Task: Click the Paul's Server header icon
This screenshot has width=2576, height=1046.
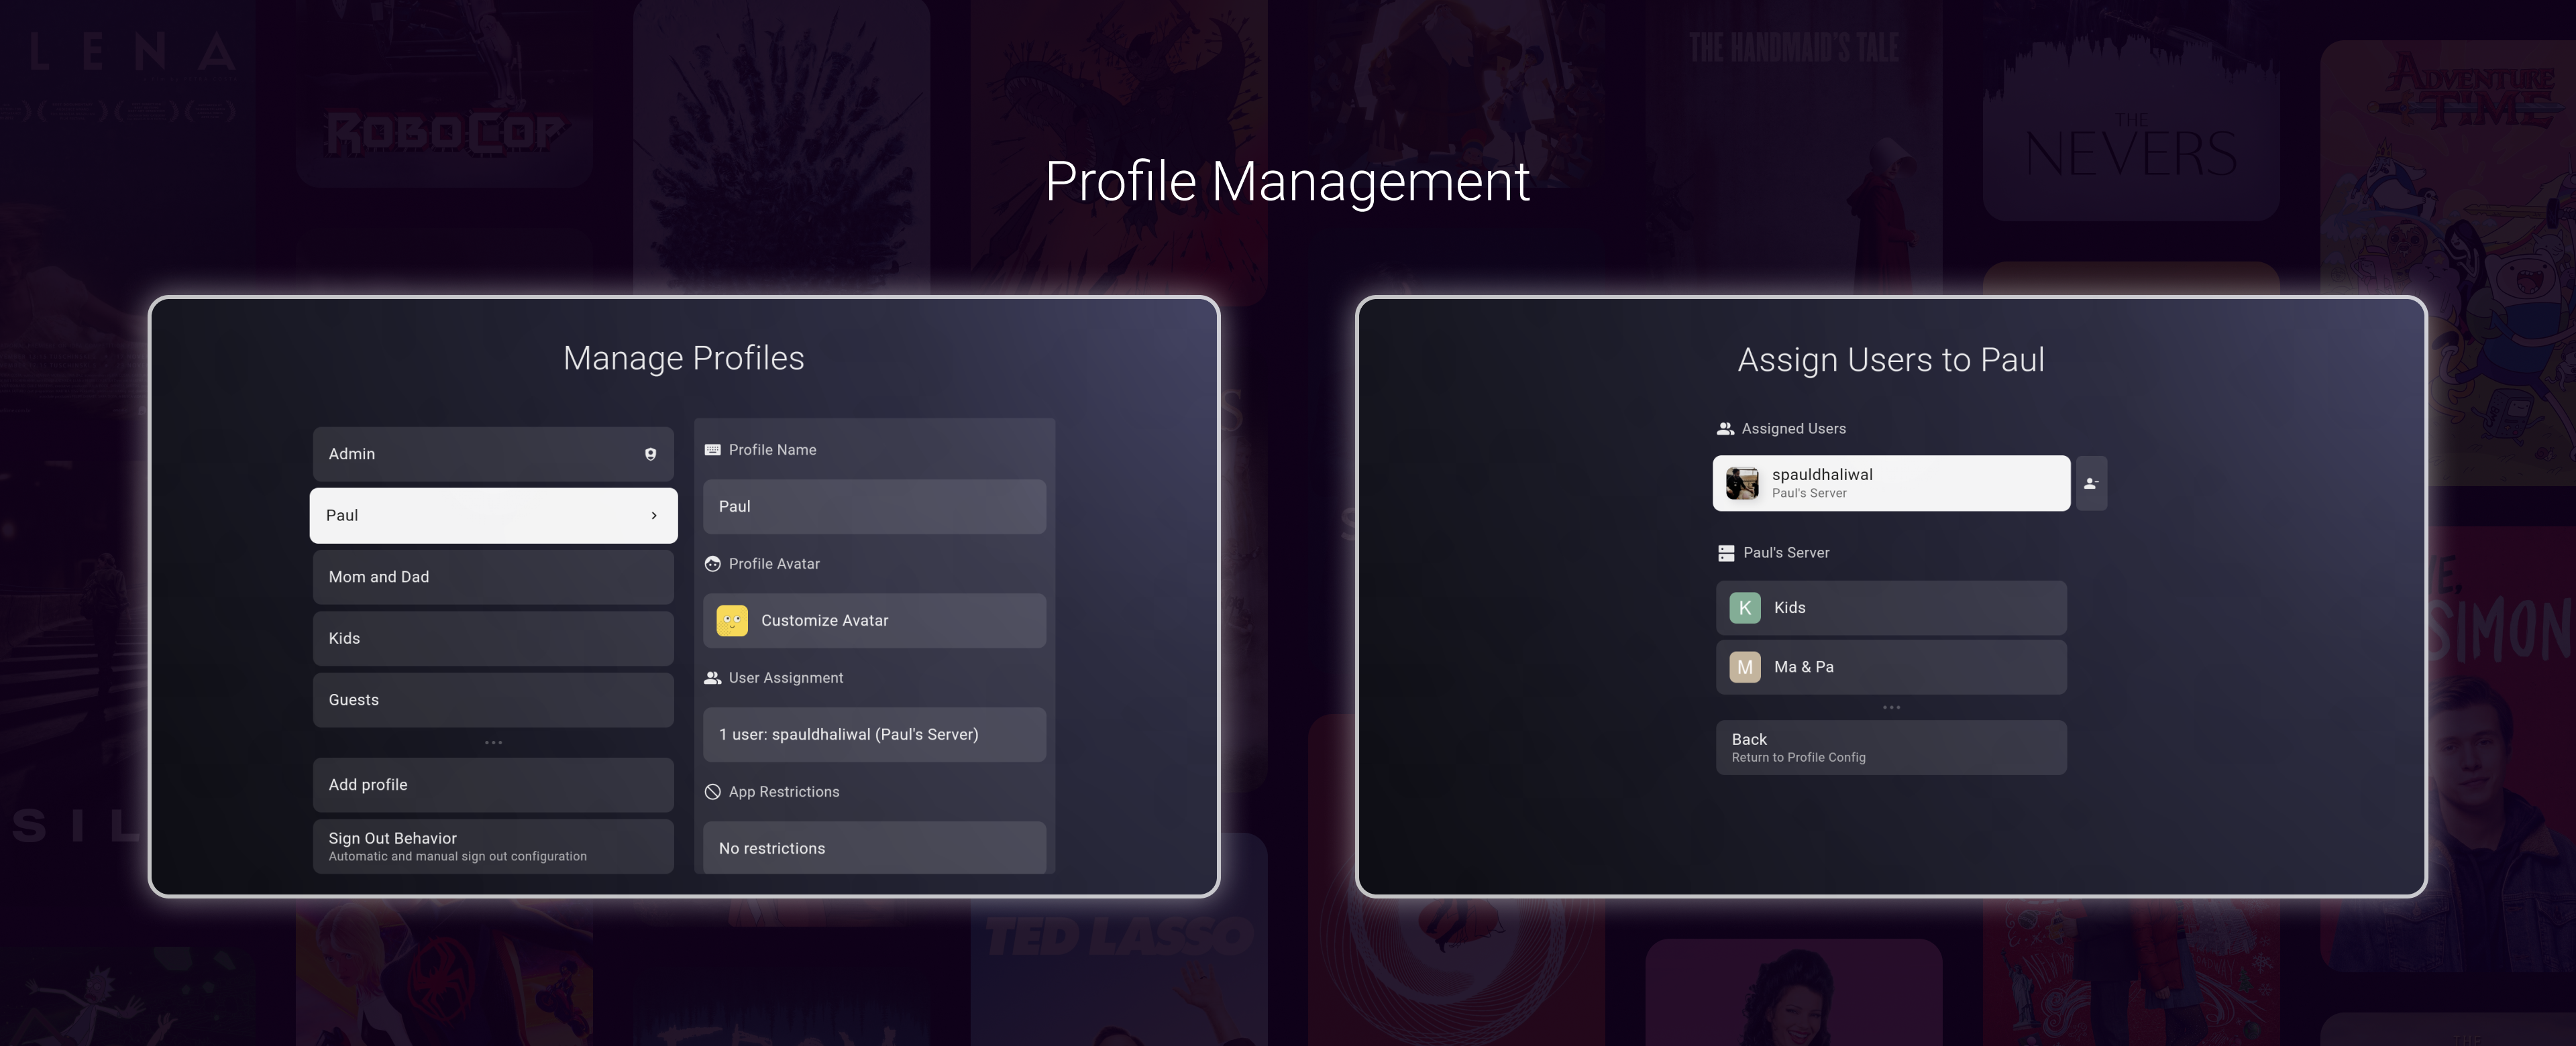Action: 1726,553
